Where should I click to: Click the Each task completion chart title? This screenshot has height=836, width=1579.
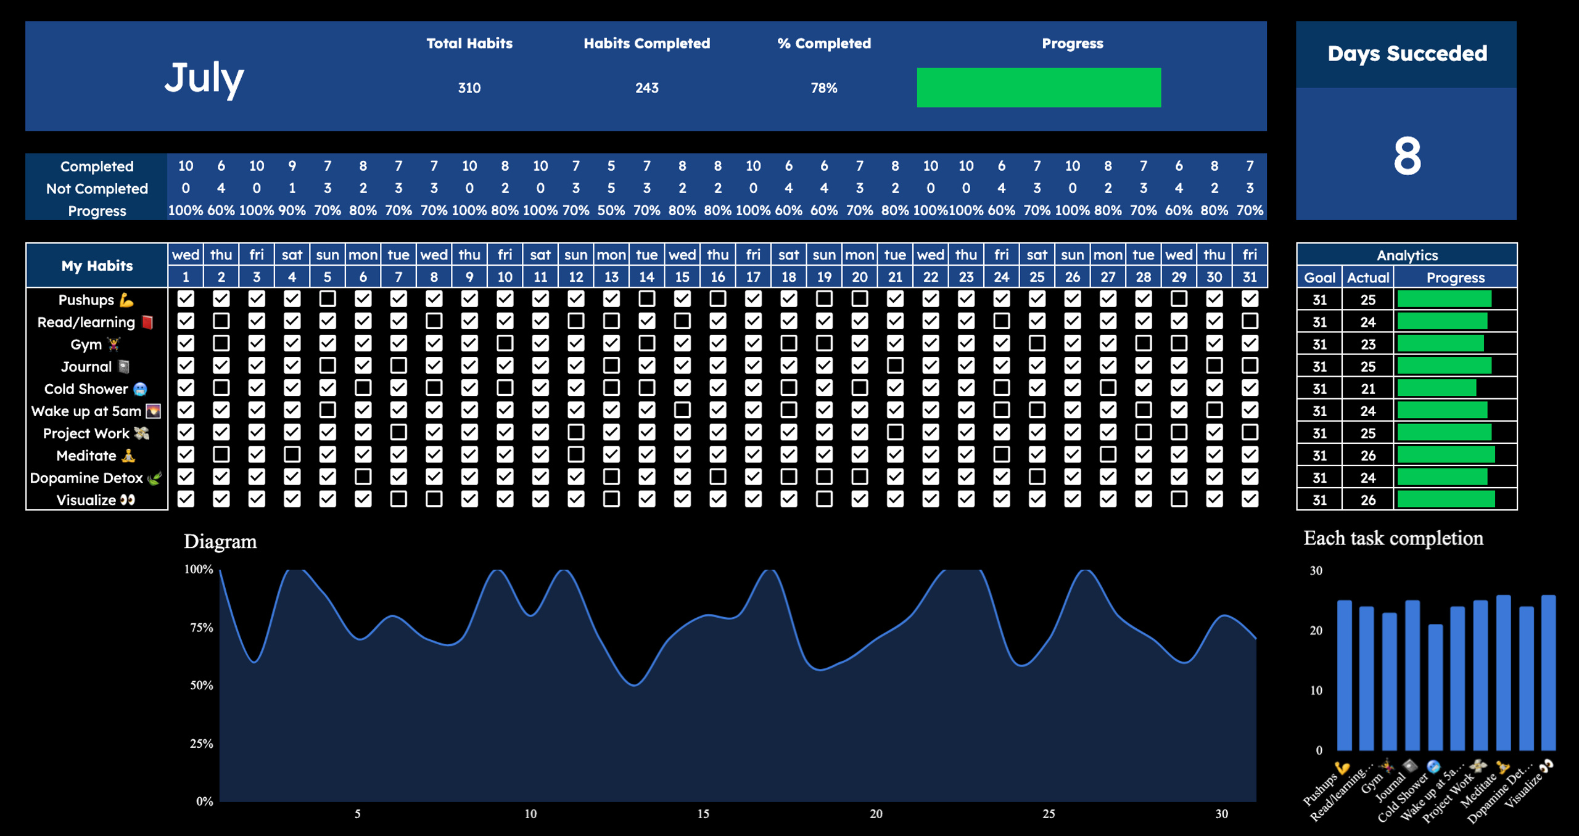[1393, 538]
